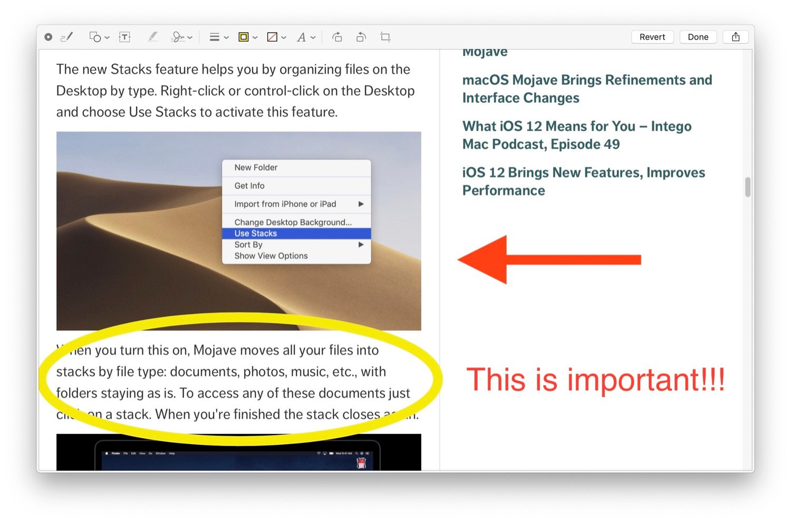This screenshot has width=791, height=521.
Task: Click the paragraph starting 'The new Stacks feature'
Action: tap(236, 91)
